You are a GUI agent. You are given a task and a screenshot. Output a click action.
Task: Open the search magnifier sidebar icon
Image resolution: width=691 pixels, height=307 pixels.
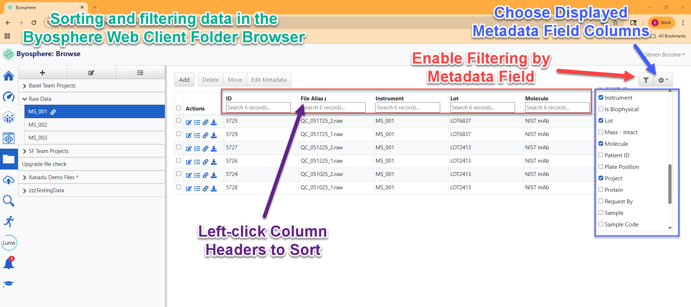point(9,201)
